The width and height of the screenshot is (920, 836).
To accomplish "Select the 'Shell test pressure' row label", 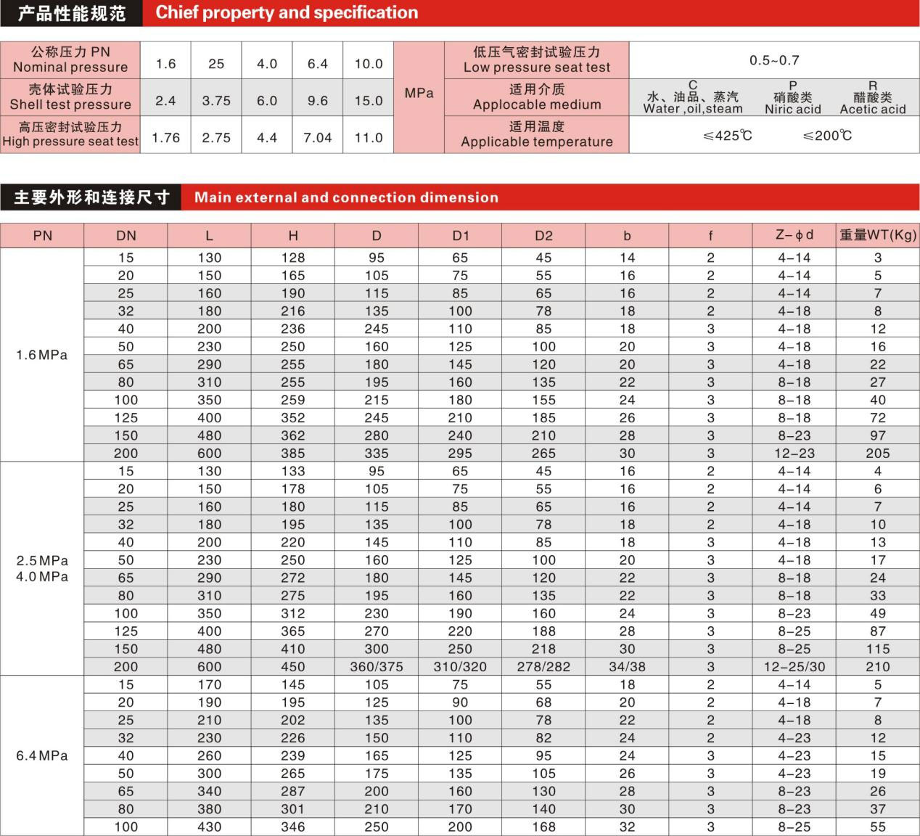I will click(x=70, y=97).
